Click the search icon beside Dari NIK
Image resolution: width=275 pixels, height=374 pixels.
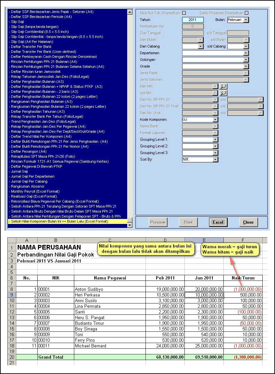[223, 86]
